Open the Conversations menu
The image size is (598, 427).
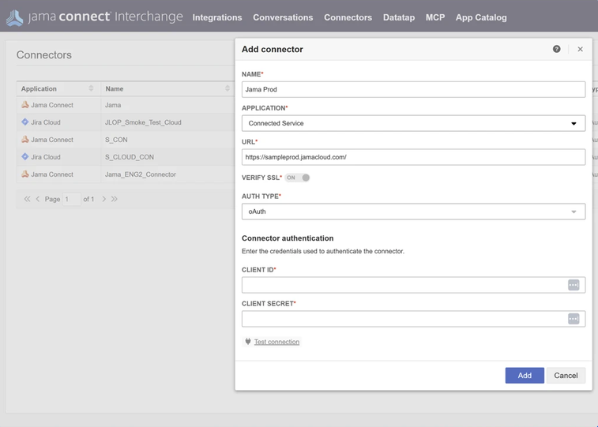283,17
